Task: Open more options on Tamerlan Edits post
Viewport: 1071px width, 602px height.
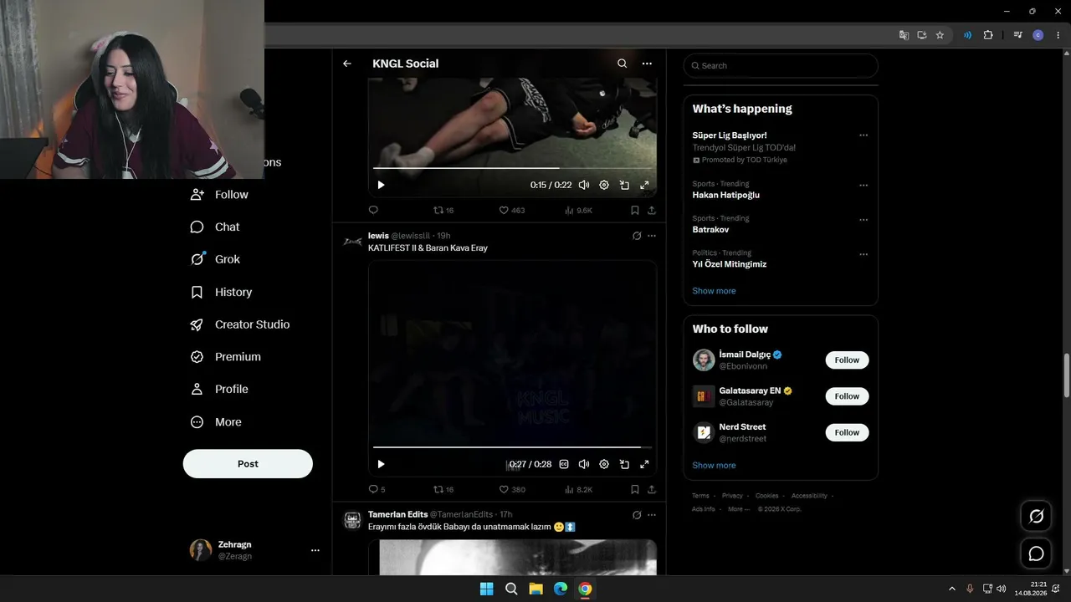Action: [652, 515]
